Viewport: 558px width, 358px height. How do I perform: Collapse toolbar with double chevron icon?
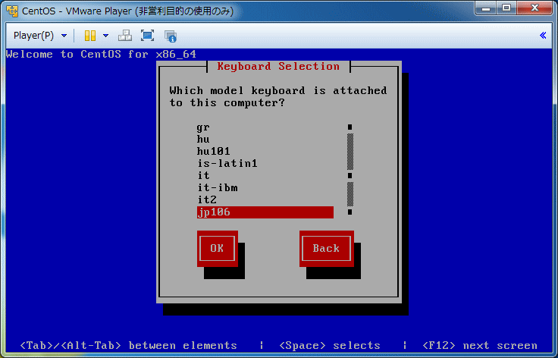click(x=543, y=36)
